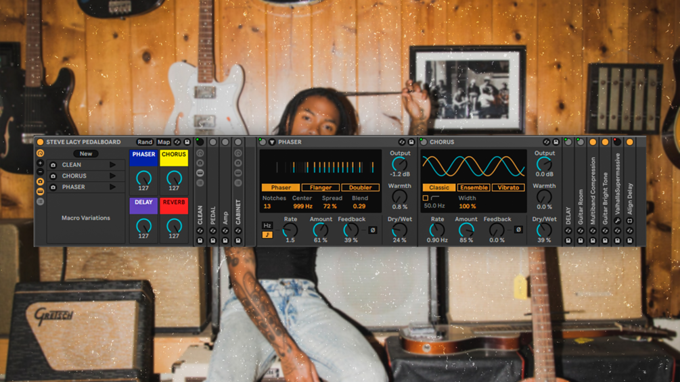Invert Chorus feedback with Ø button
The height and width of the screenshot is (382, 680).
(518, 230)
